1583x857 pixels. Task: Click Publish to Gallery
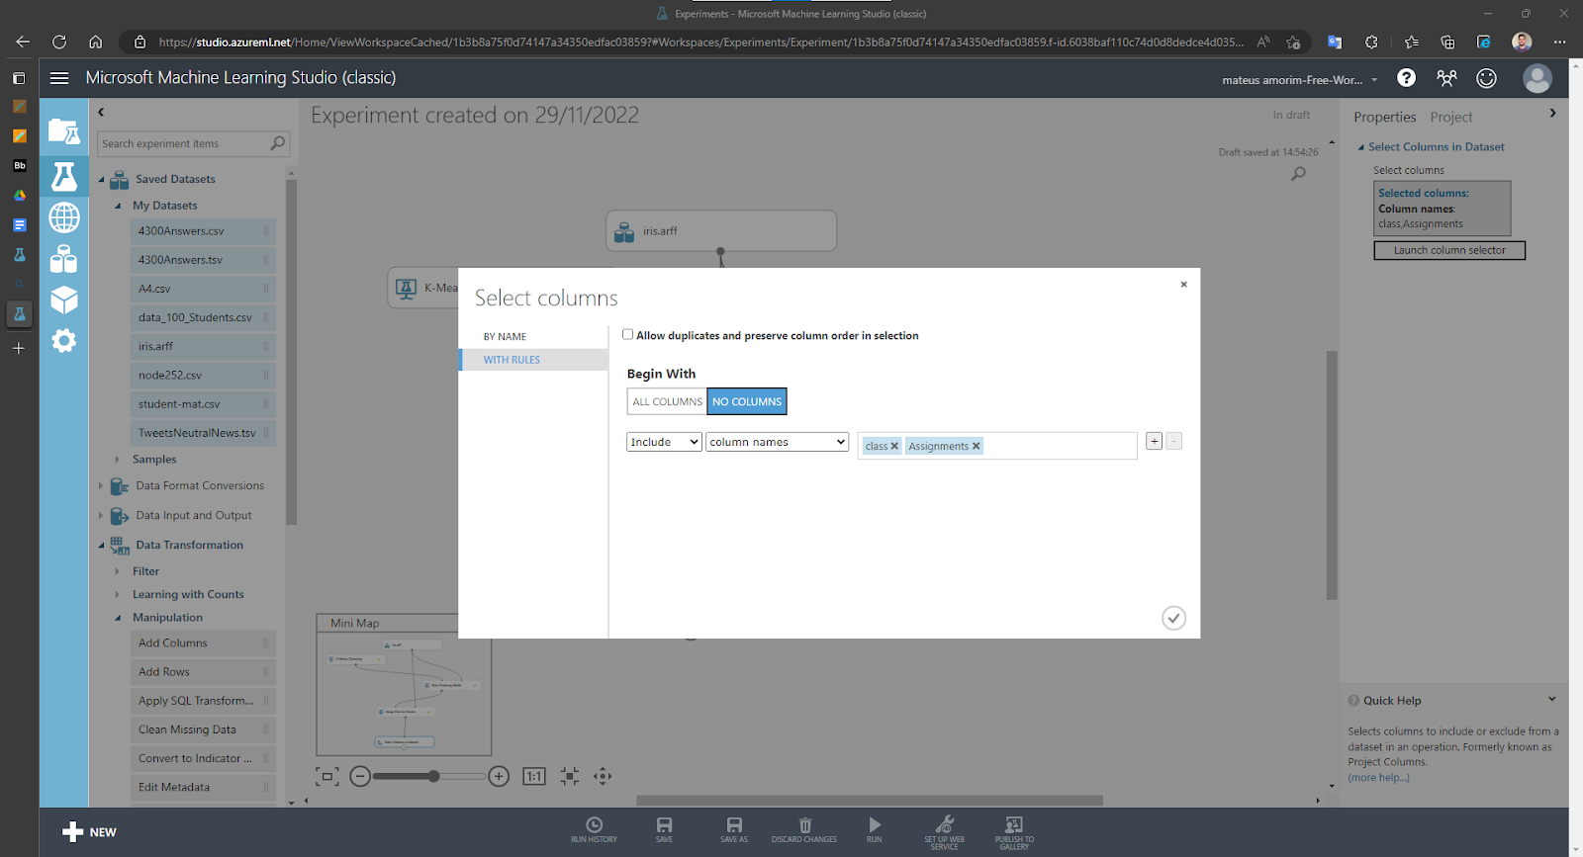point(1014,831)
